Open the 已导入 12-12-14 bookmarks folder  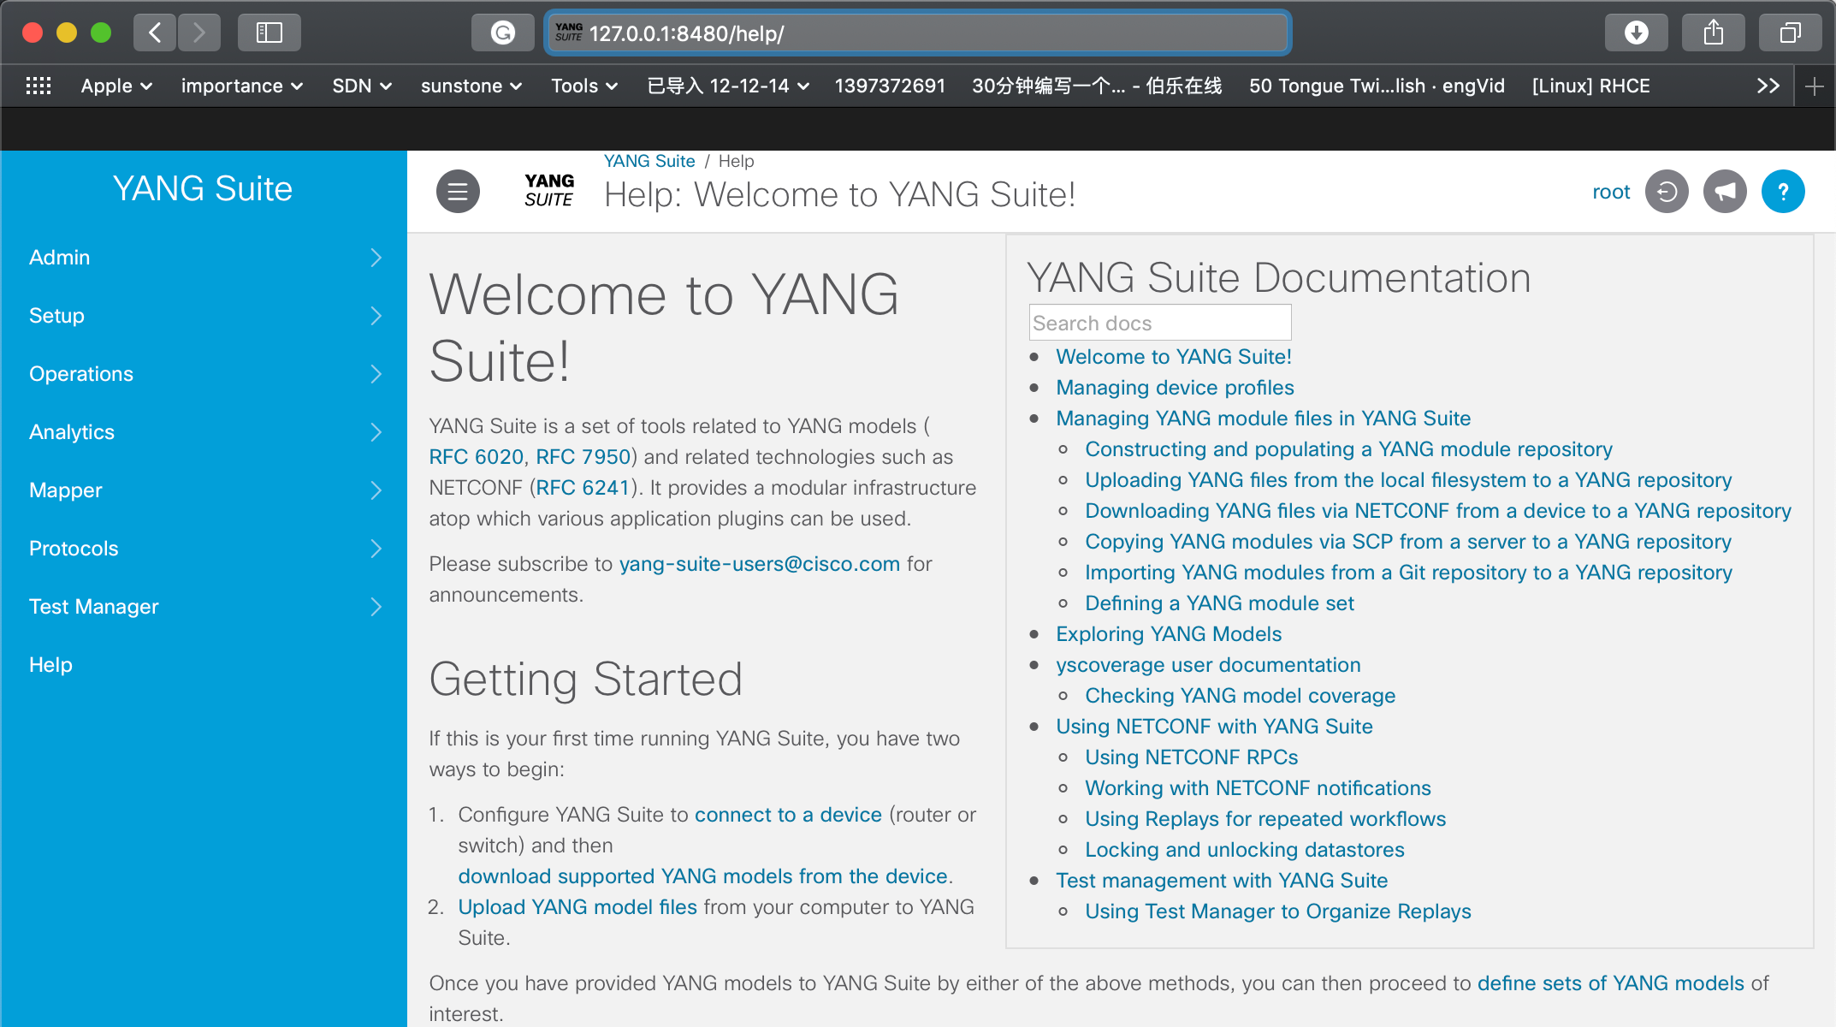(728, 86)
